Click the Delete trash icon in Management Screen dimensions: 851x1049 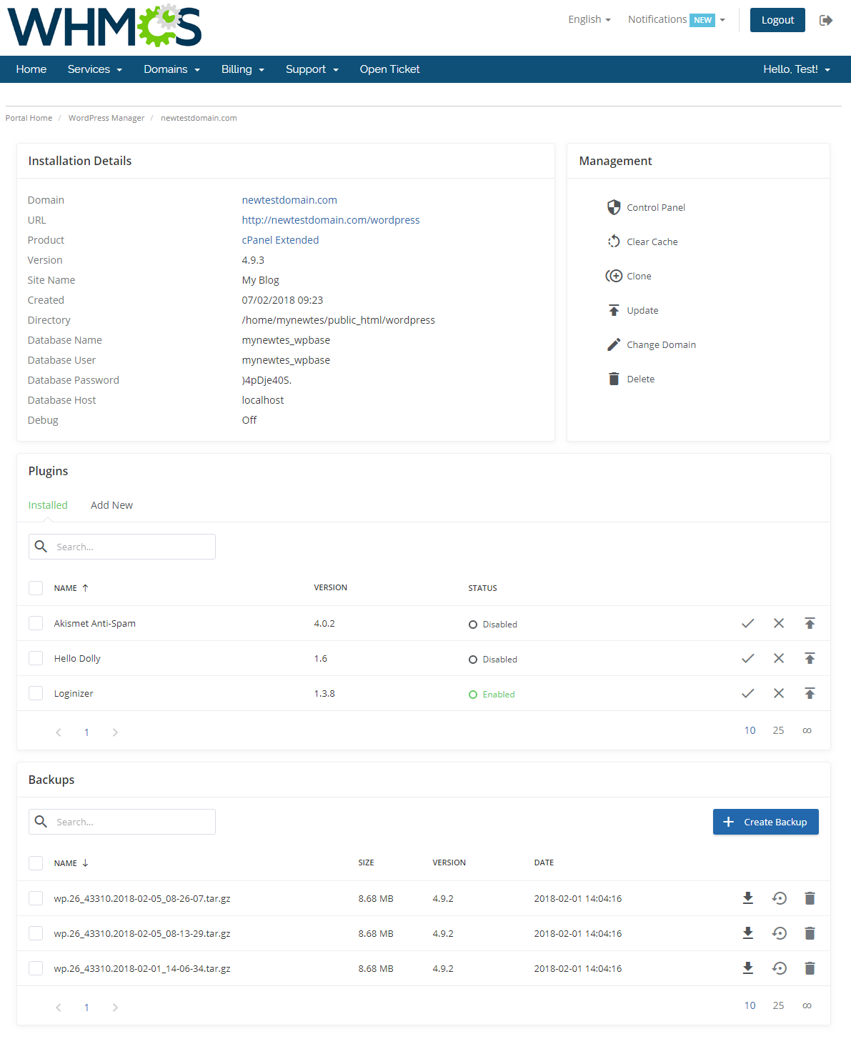click(614, 379)
